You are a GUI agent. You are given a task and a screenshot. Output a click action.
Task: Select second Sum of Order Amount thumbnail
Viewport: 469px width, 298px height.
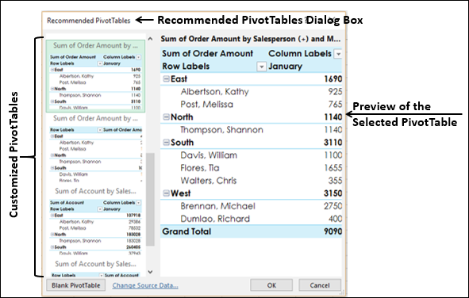[95, 149]
